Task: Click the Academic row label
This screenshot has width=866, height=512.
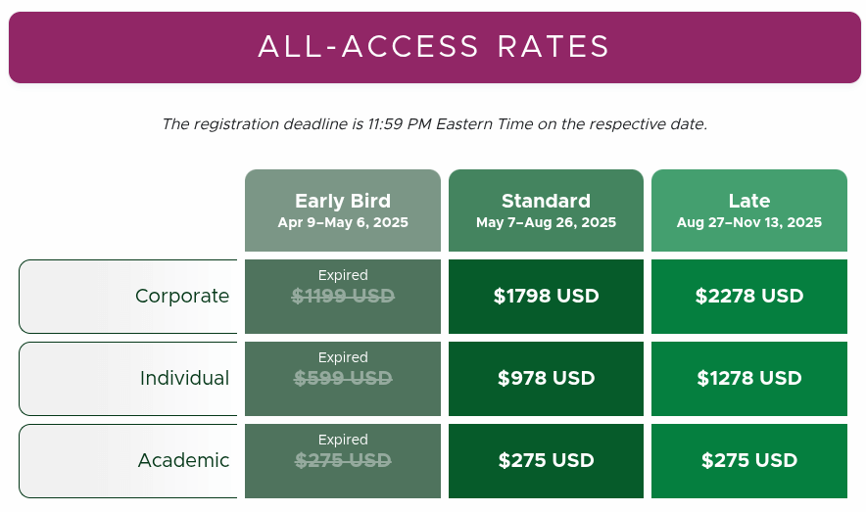Action: pyautogui.click(x=183, y=461)
